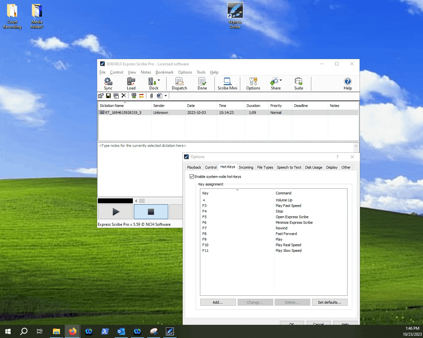This screenshot has width=423, height=338.
Task: Mark the dictation as Done
Action: (202, 83)
